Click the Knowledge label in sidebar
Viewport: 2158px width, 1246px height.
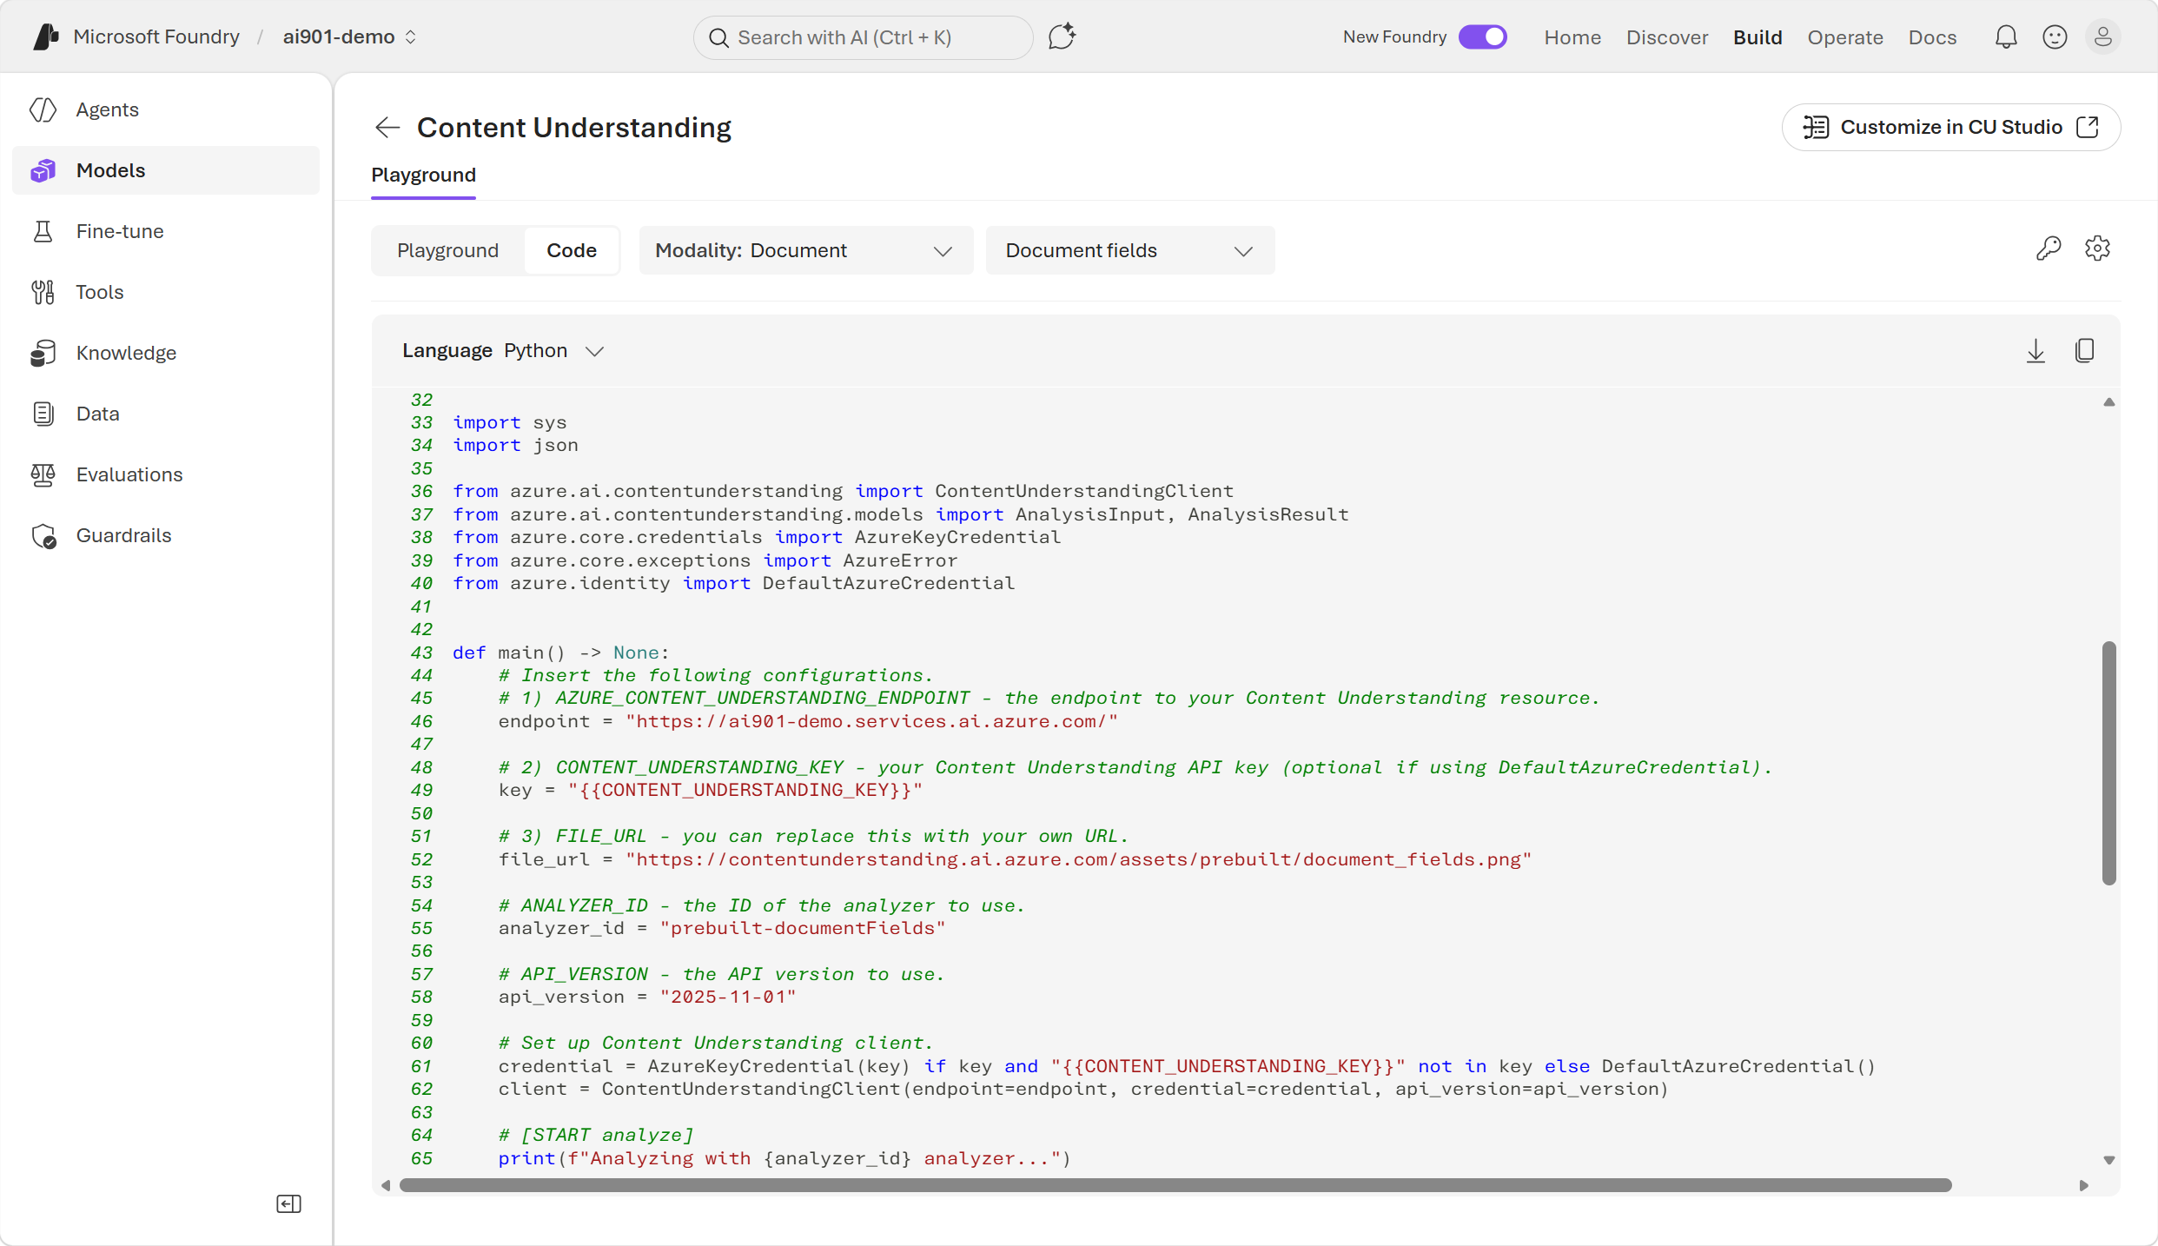[126, 353]
